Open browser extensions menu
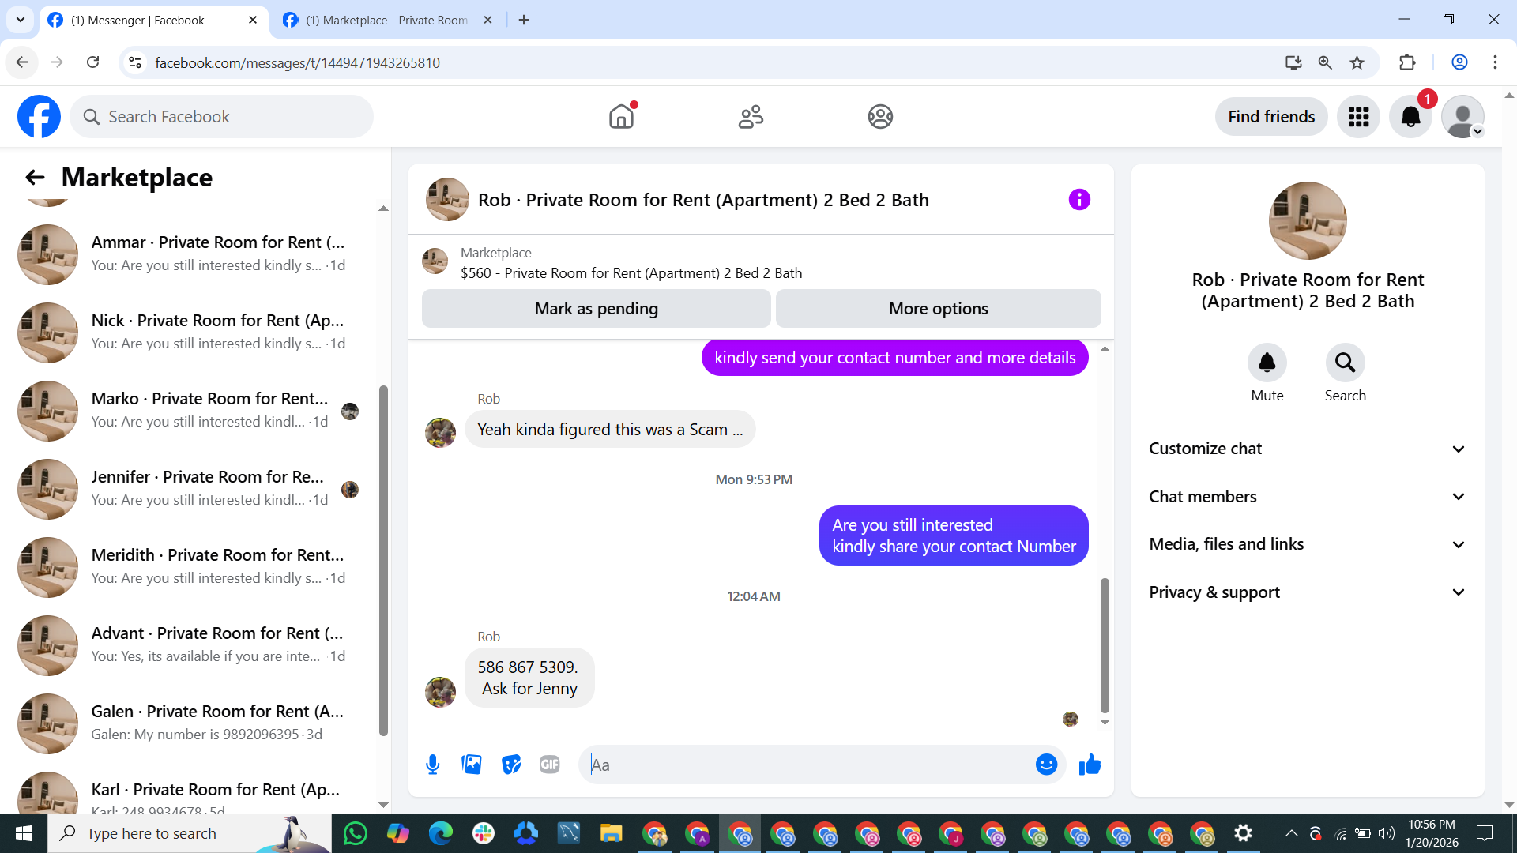The image size is (1517, 853). click(x=1407, y=62)
